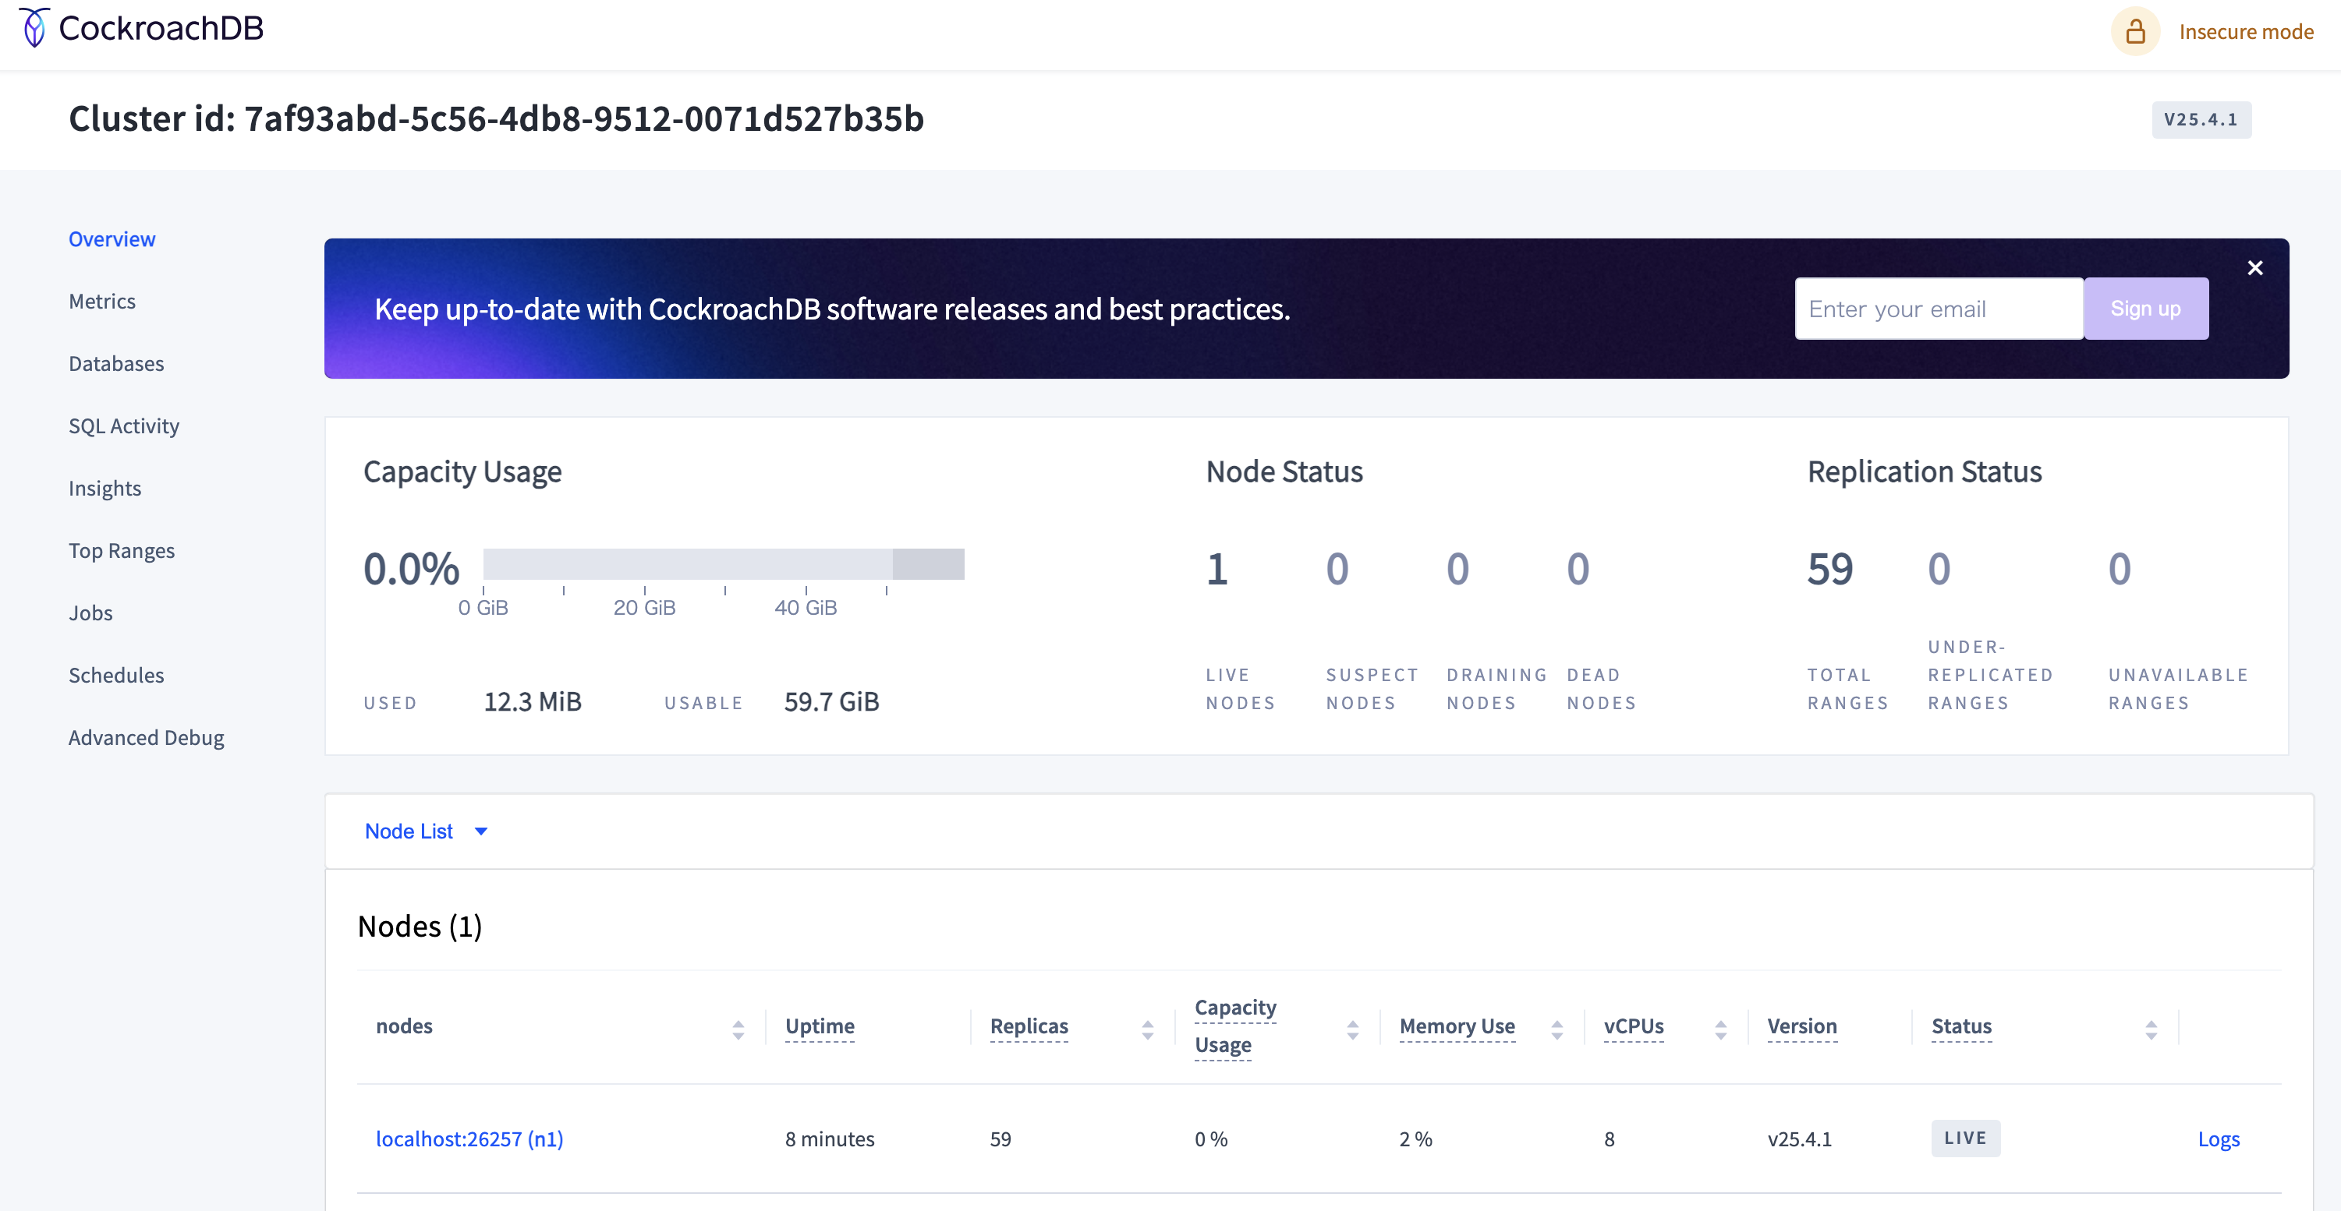Open localhost:26257 (n1) node link
The image size is (2341, 1211).
tap(469, 1139)
